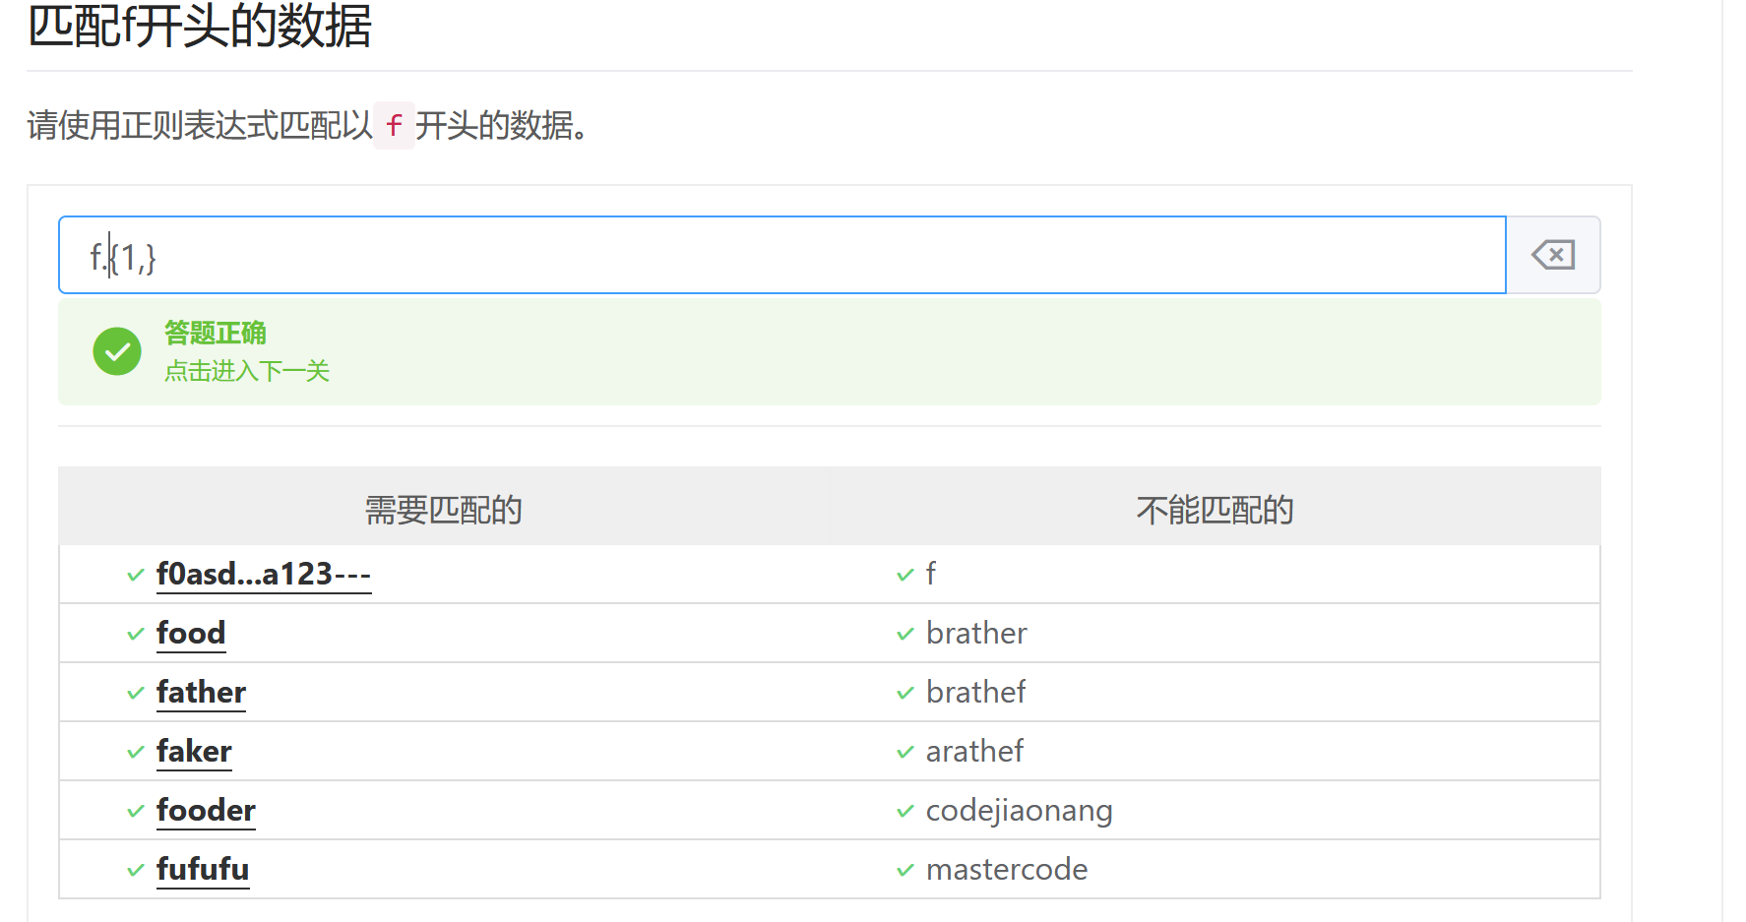Image resolution: width=1746 pixels, height=922 pixels.
Task: Click the checkmark next to father
Action: tap(136, 693)
